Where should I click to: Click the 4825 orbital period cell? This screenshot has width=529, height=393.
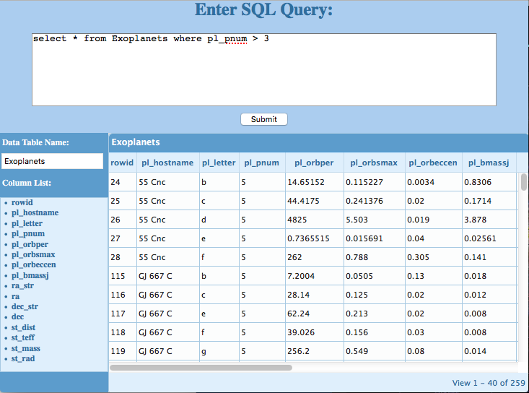[x=315, y=220]
